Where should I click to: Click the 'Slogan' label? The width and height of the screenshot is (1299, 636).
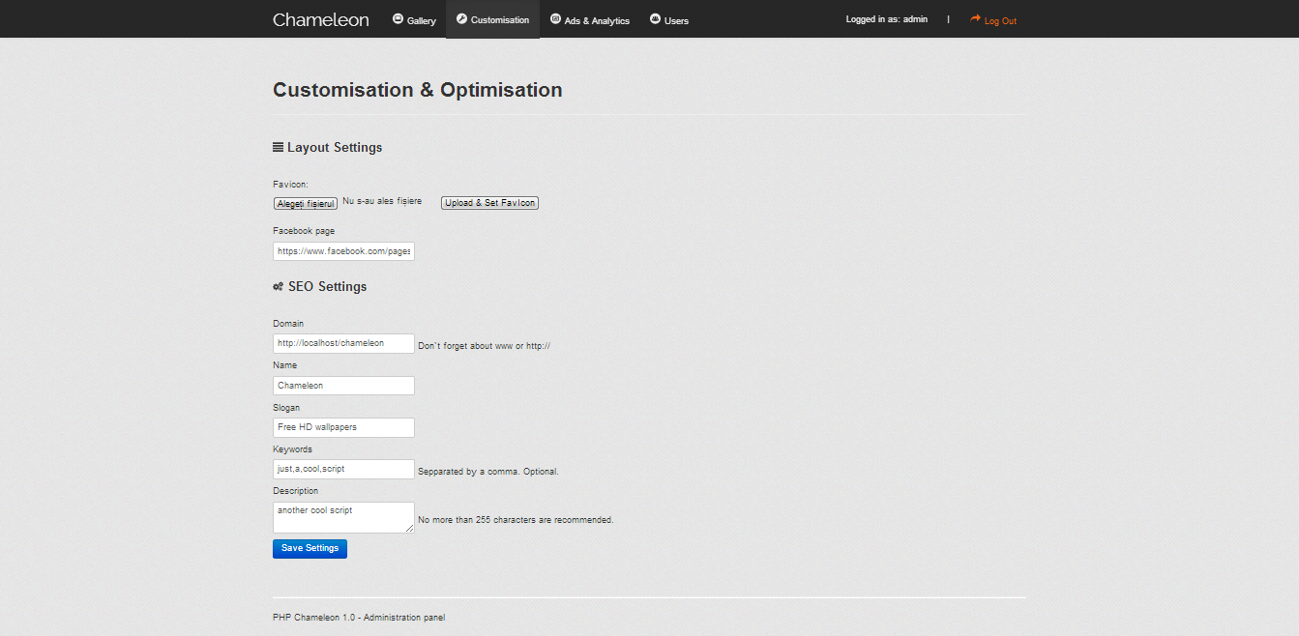point(286,408)
